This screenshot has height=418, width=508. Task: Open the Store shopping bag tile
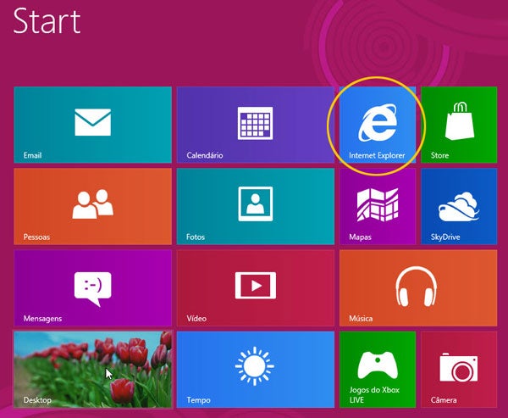pos(458,123)
